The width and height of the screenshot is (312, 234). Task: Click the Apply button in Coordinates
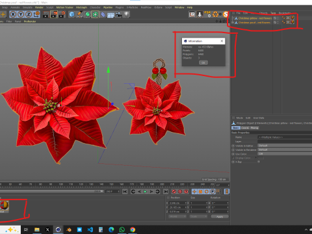[x=220, y=216]
